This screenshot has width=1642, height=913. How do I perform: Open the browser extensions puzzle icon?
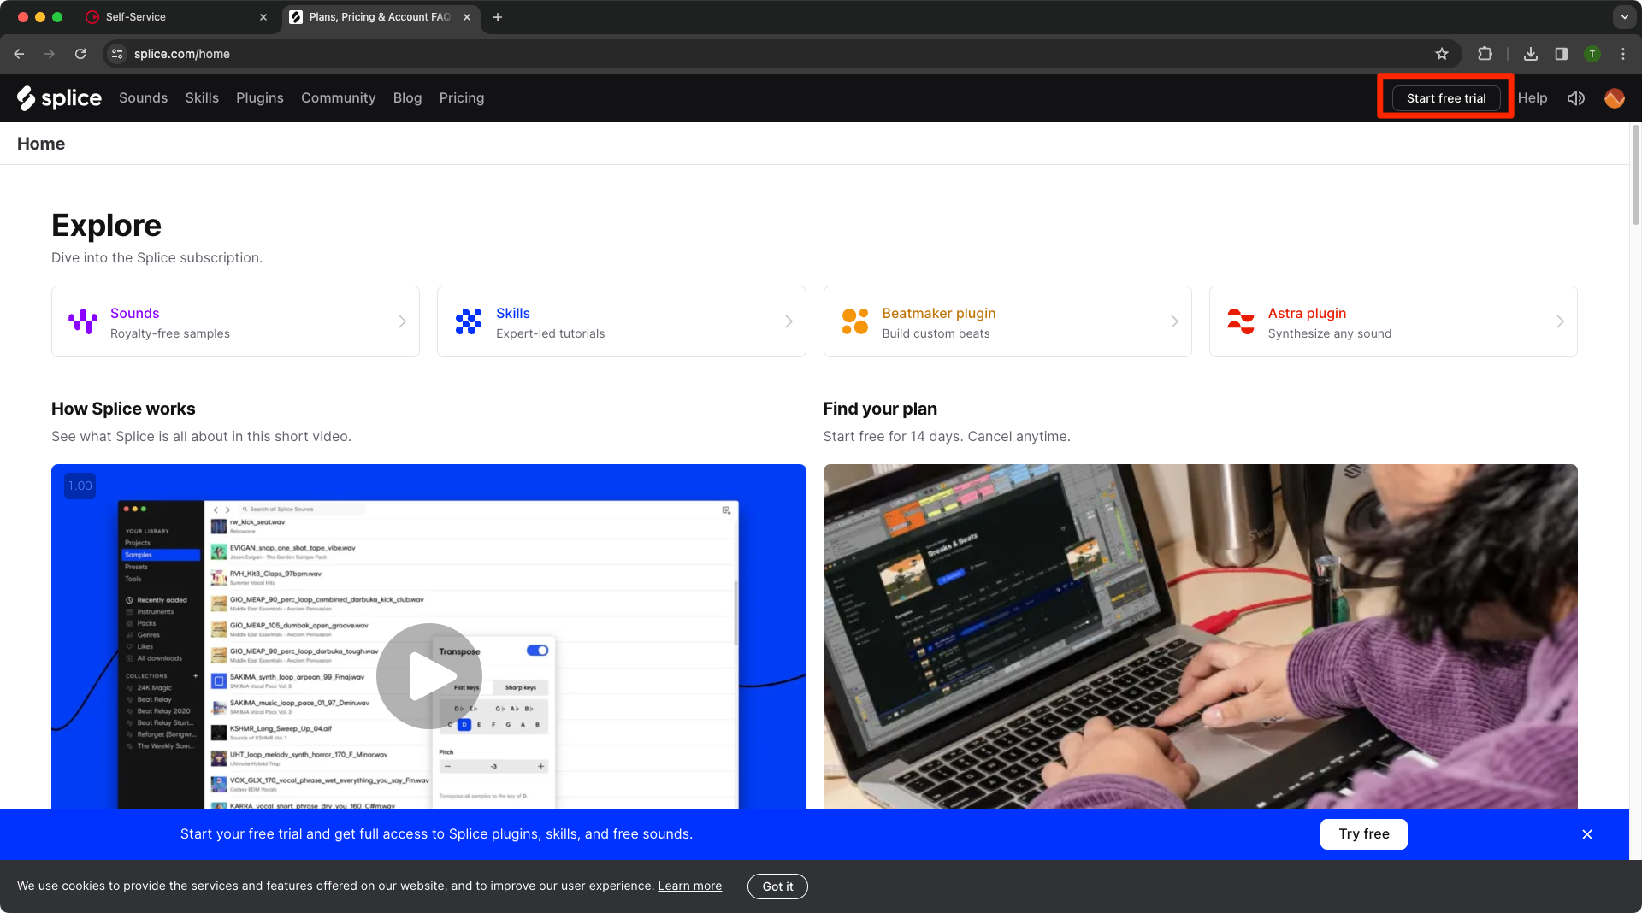(x=1485, y=54)
